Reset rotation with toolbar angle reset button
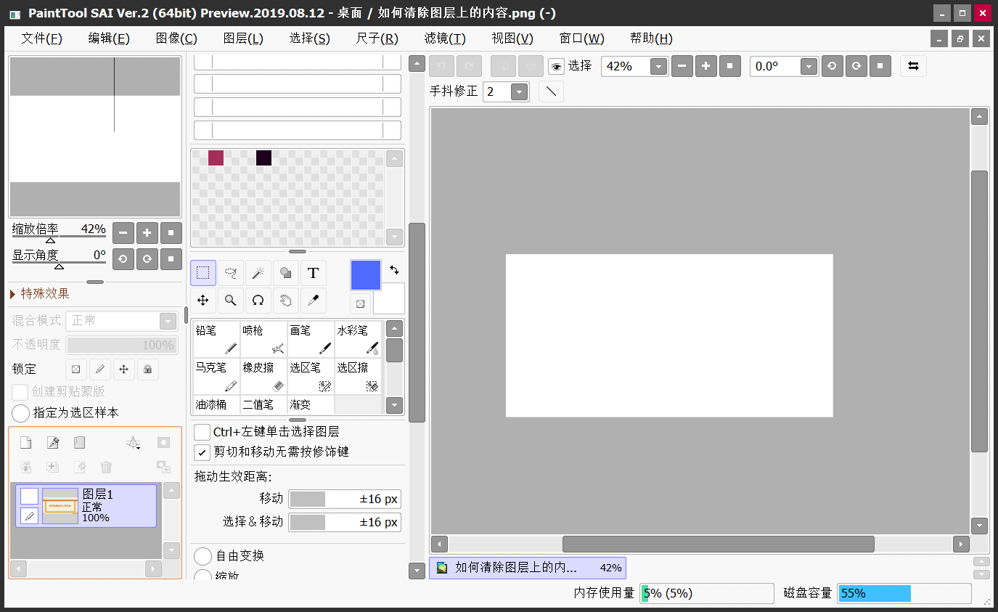 point(880,67)
